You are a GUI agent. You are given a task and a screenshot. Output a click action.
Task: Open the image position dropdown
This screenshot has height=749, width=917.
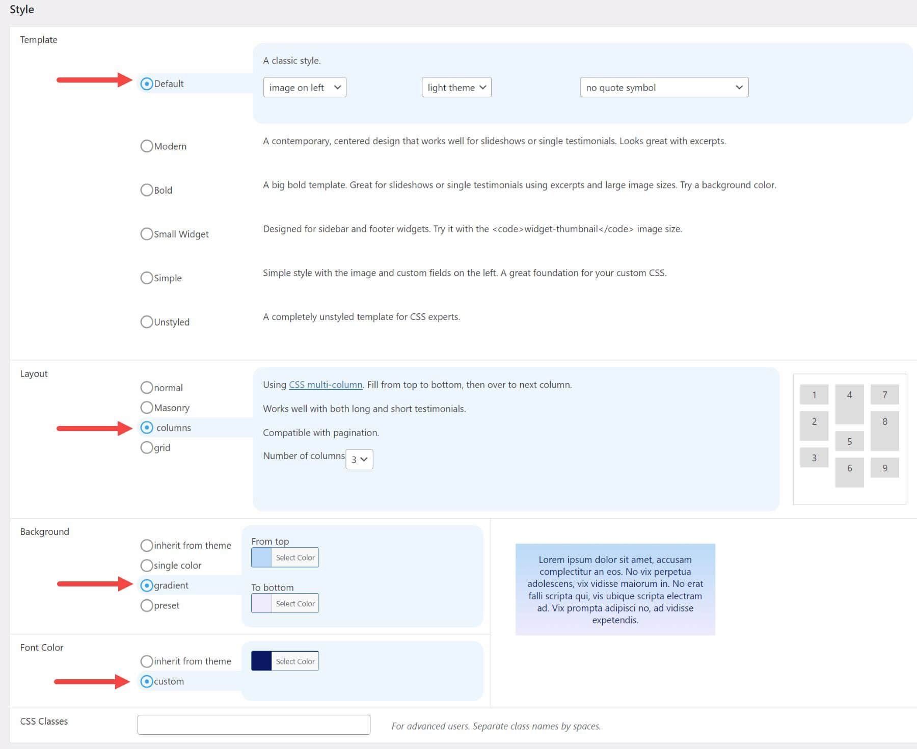(304, 87)
